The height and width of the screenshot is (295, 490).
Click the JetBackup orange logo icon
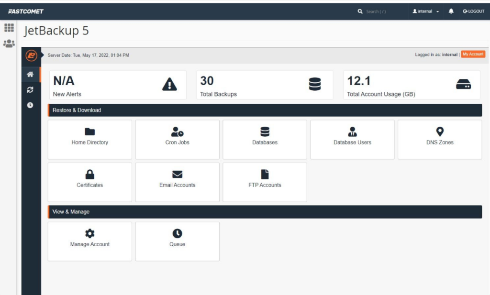[31, 55]
